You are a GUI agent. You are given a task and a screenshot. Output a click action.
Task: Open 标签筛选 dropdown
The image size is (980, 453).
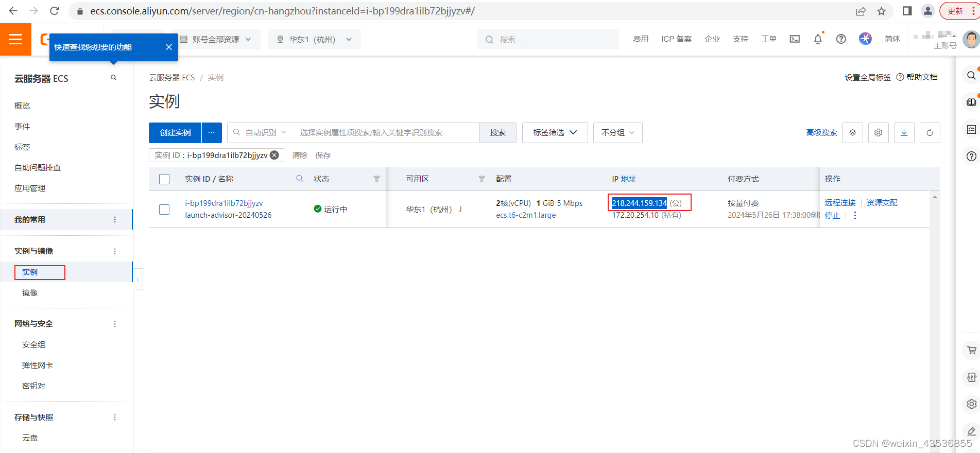[555, 133]
